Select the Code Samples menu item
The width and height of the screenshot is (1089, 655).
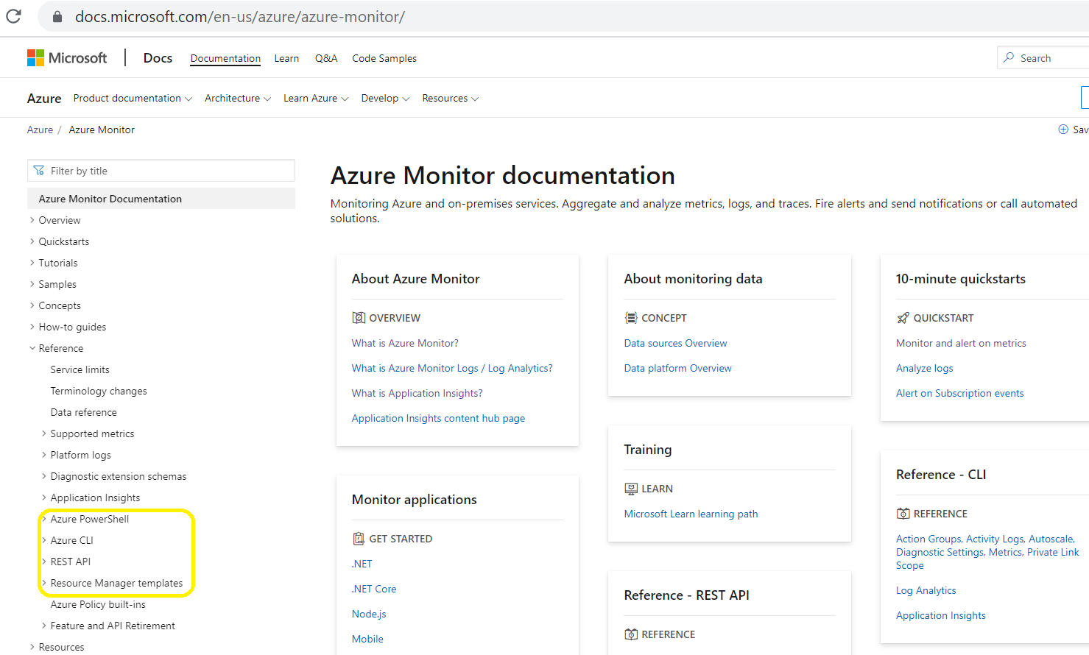point(384,58)
